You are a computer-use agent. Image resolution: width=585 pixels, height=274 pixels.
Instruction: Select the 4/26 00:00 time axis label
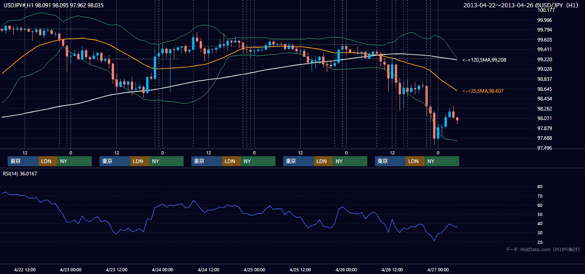[x=346, y=269]
